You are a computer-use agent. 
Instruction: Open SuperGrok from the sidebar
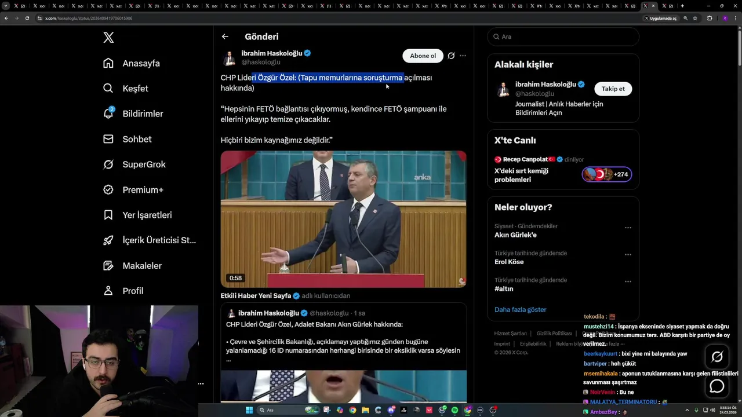134,164
